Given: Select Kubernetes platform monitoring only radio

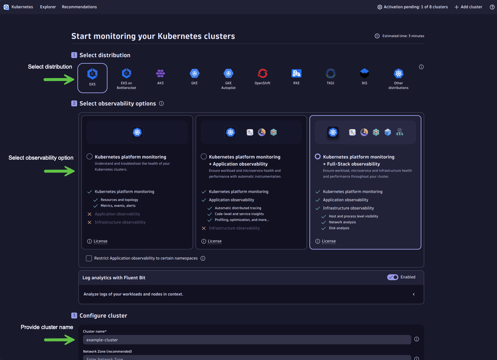Looking at the screenshot, I should [x=90, y=156].
